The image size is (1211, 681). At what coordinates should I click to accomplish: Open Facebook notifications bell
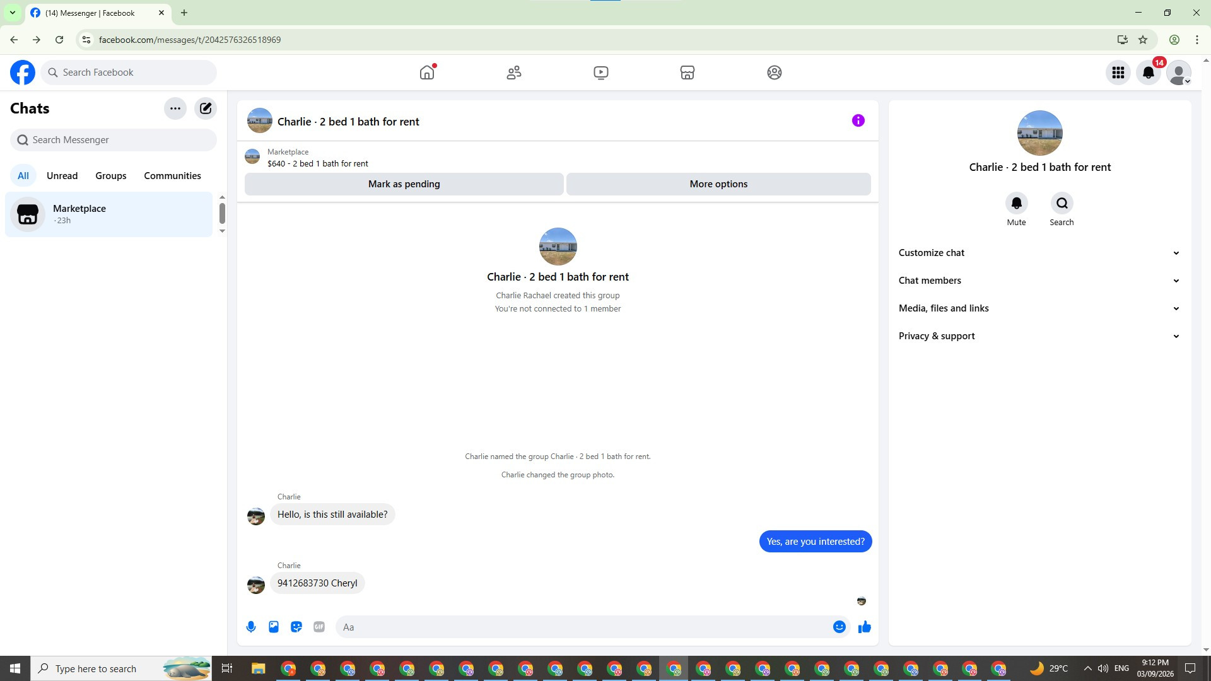tap(1149, 73)
